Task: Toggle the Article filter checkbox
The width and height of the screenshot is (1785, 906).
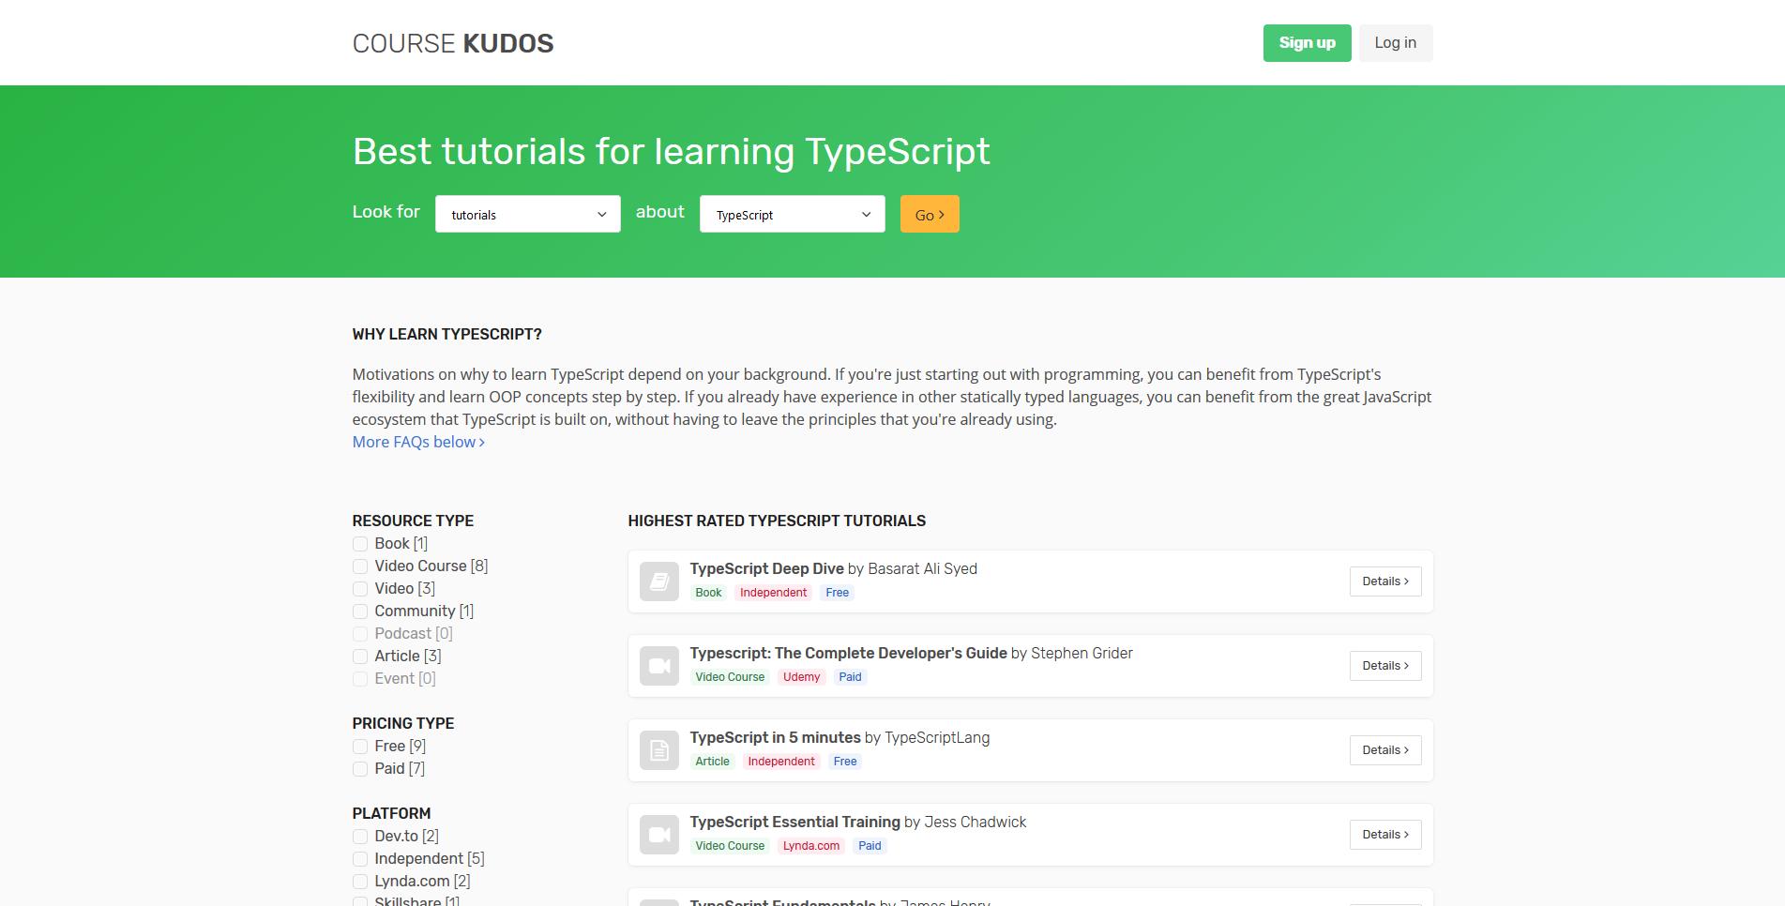Action: (x=360, y=657)
